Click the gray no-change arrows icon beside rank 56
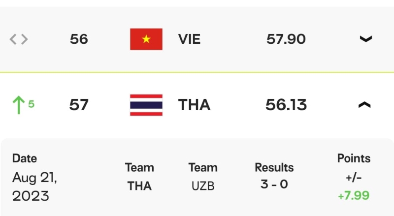 pyautogui.click(x=19, y=39)
